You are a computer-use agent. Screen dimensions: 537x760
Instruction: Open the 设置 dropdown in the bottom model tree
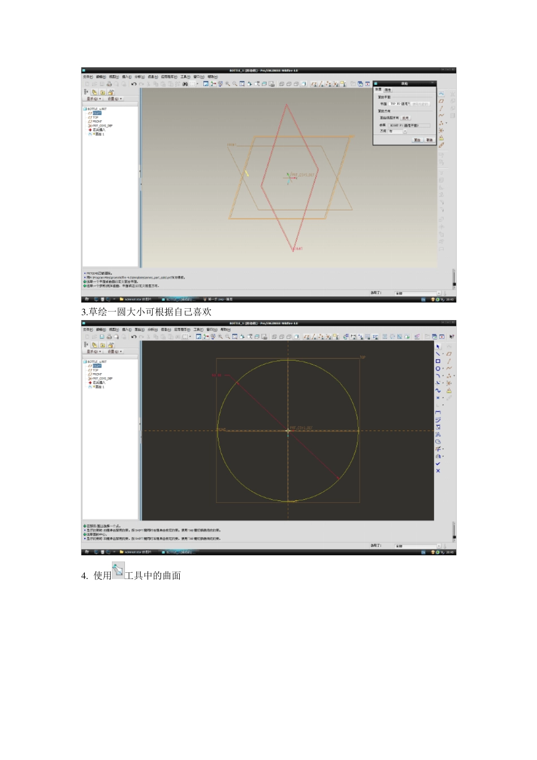click(x=115, y=352)
